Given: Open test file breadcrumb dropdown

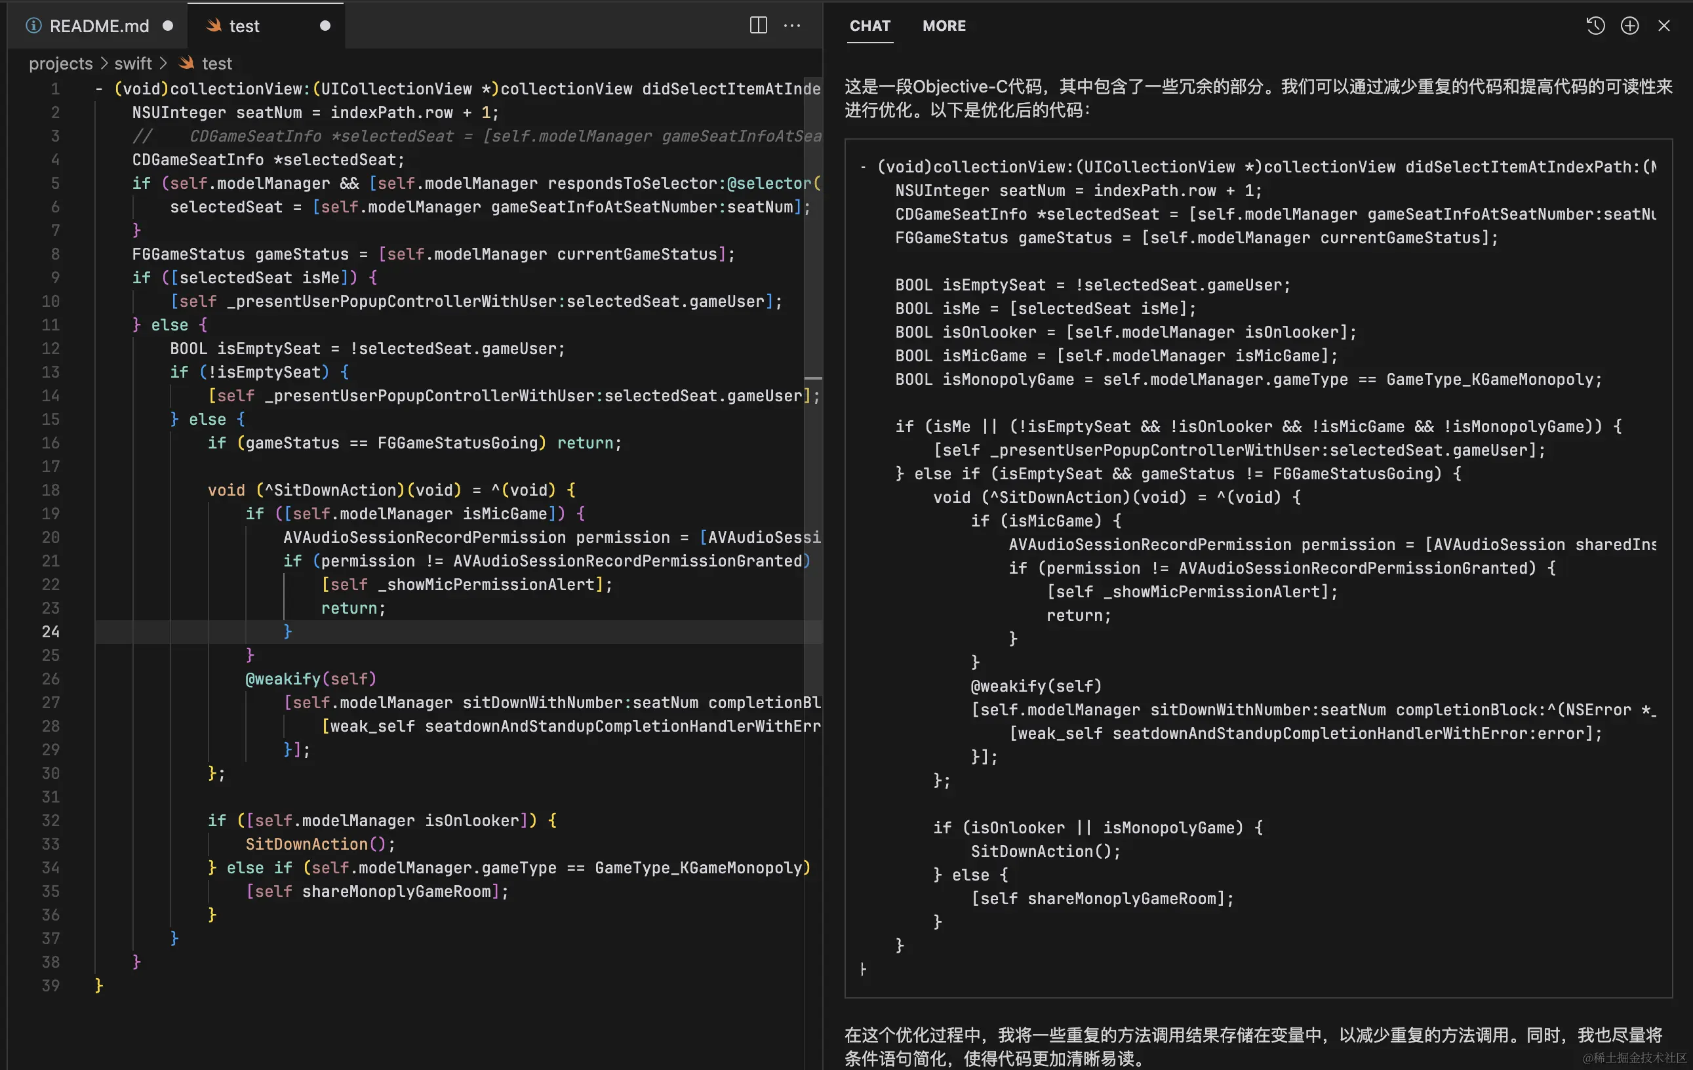Looking at the screenshot, I should (x=216, y=64).
